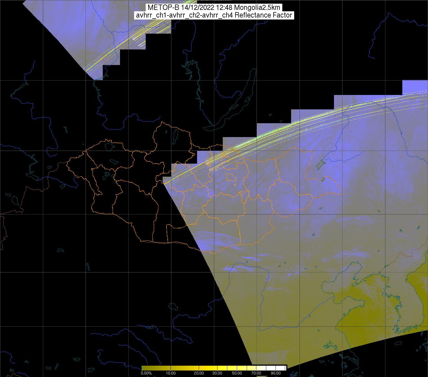Image resolution: width=428 pixels, height=377 pixels.
Task: Click the '20.00' colorbar label
Action: coord(199,373)
